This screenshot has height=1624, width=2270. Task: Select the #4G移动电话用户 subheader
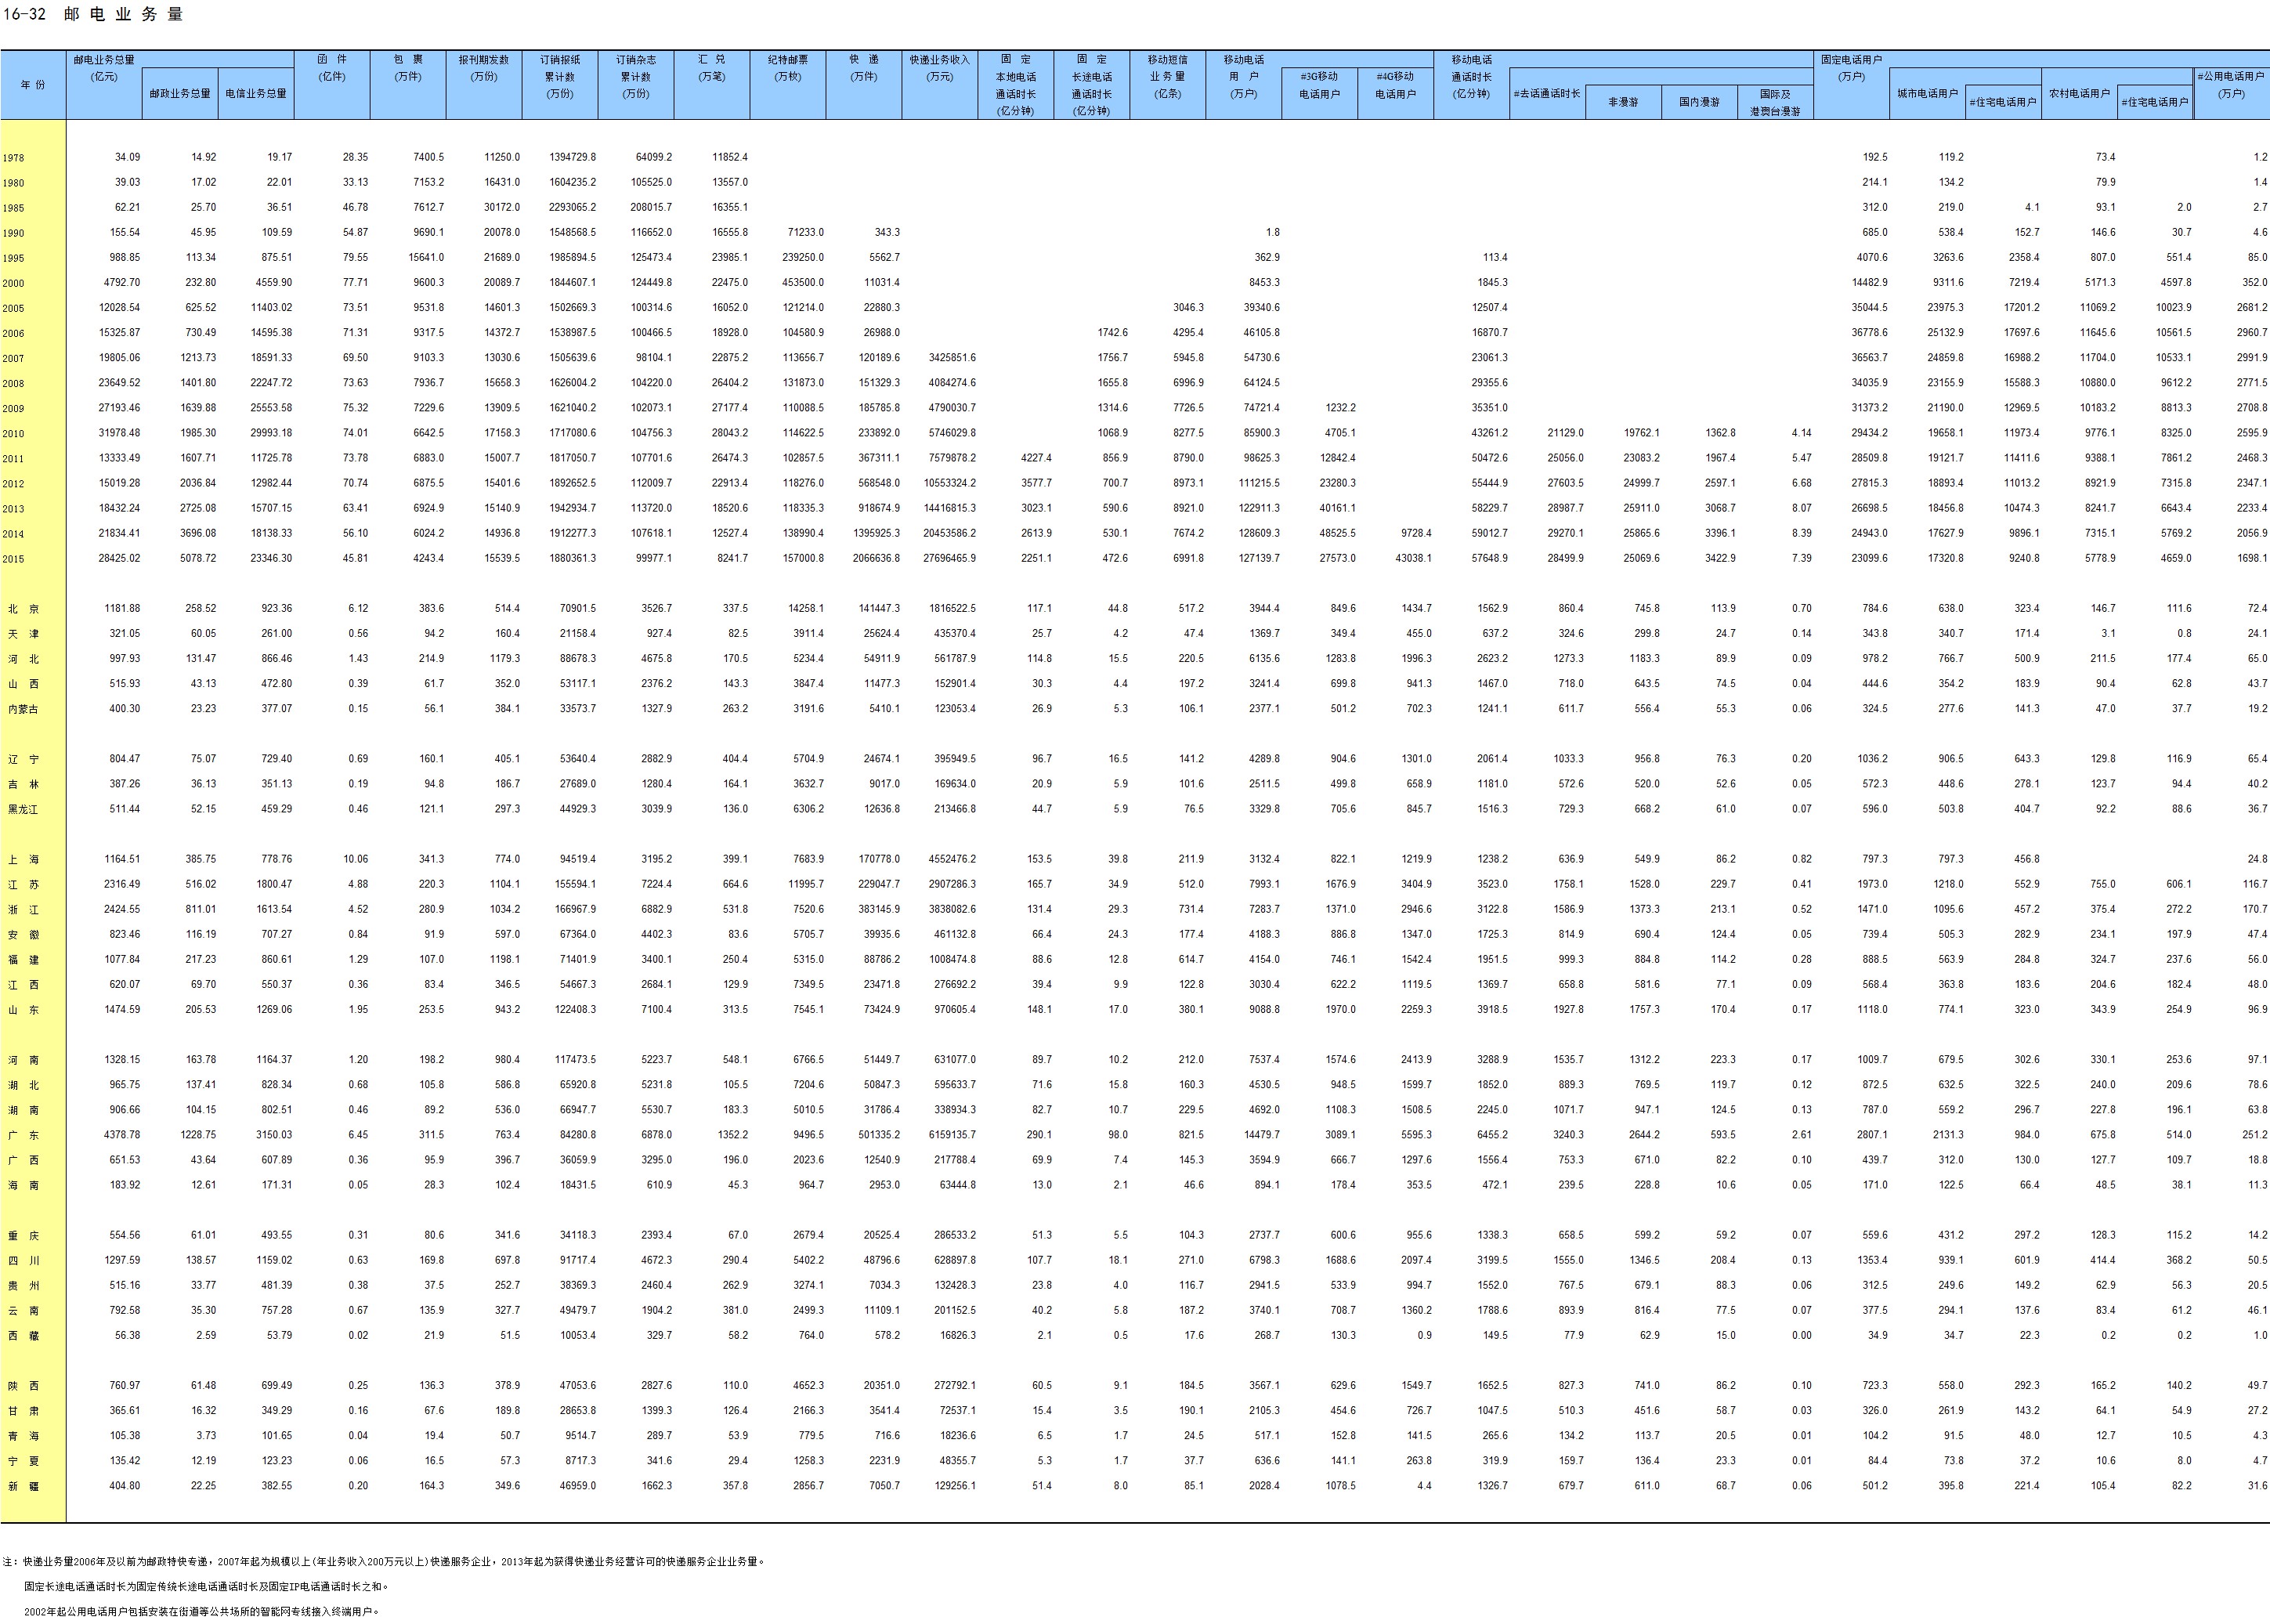click(x=1395, y=85)
